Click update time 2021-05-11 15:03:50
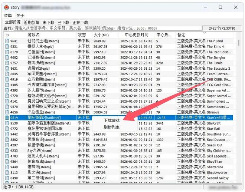The image size is (245, 192). [x=136, y=178]
